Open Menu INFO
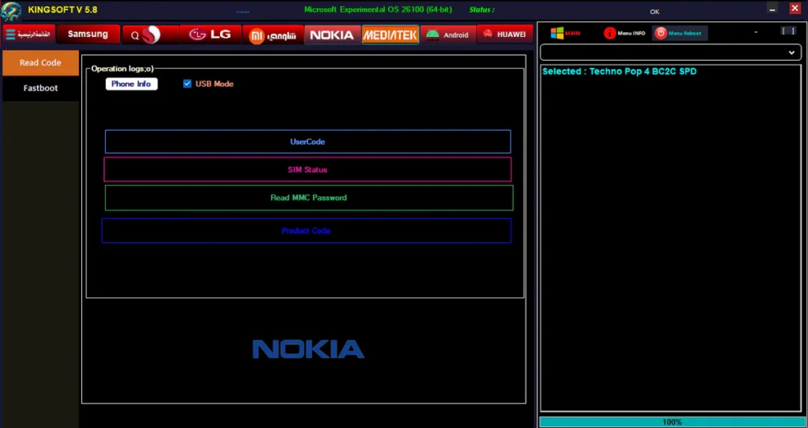 (x=625, y=33)
